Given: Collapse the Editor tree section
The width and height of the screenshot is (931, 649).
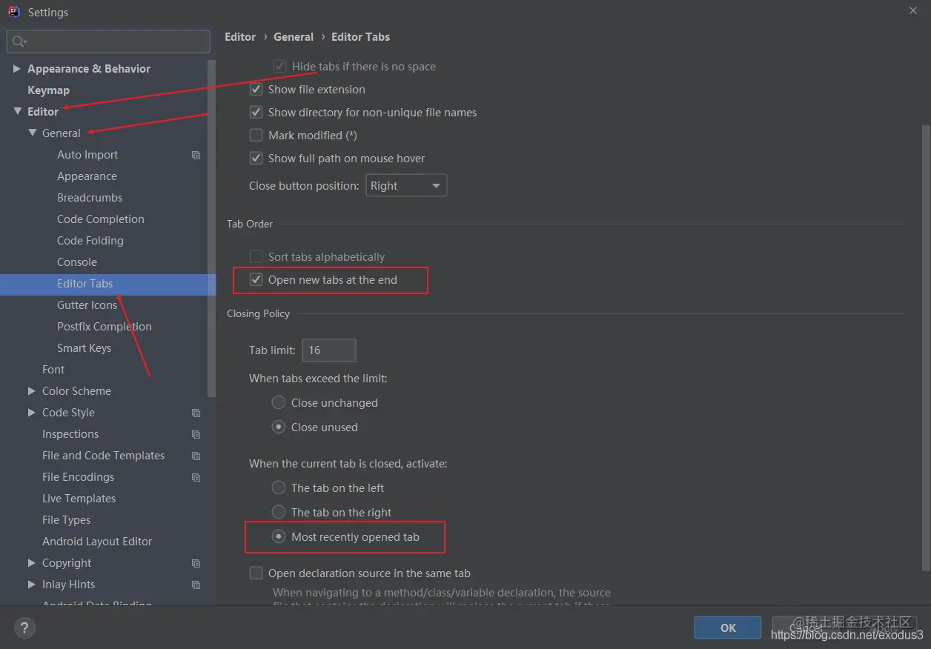Looking at the screenshot, I should click(x=17, y=112).
